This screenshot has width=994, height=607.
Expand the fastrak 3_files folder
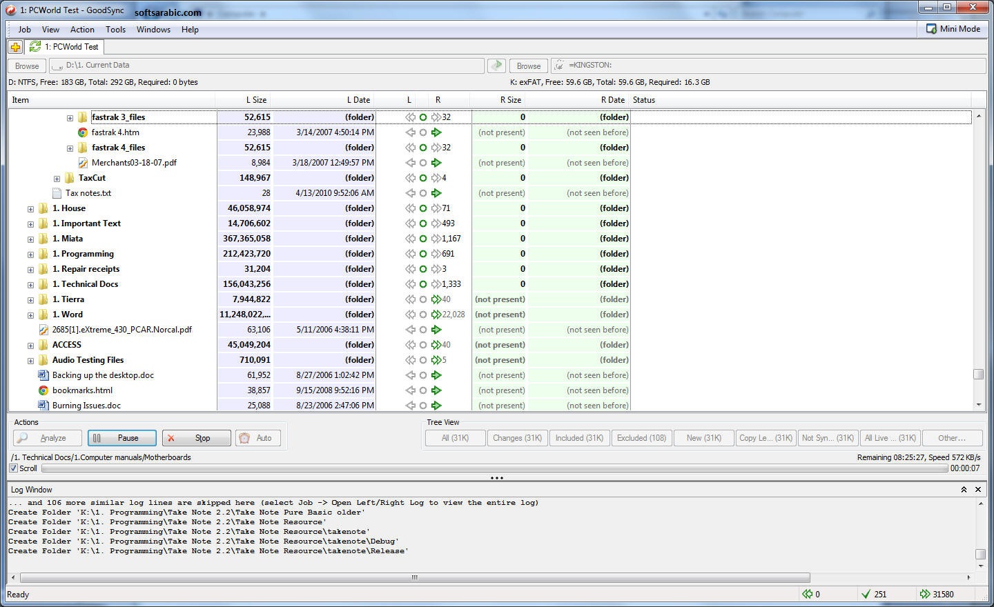pyautogui.click(x=70, y=118)
